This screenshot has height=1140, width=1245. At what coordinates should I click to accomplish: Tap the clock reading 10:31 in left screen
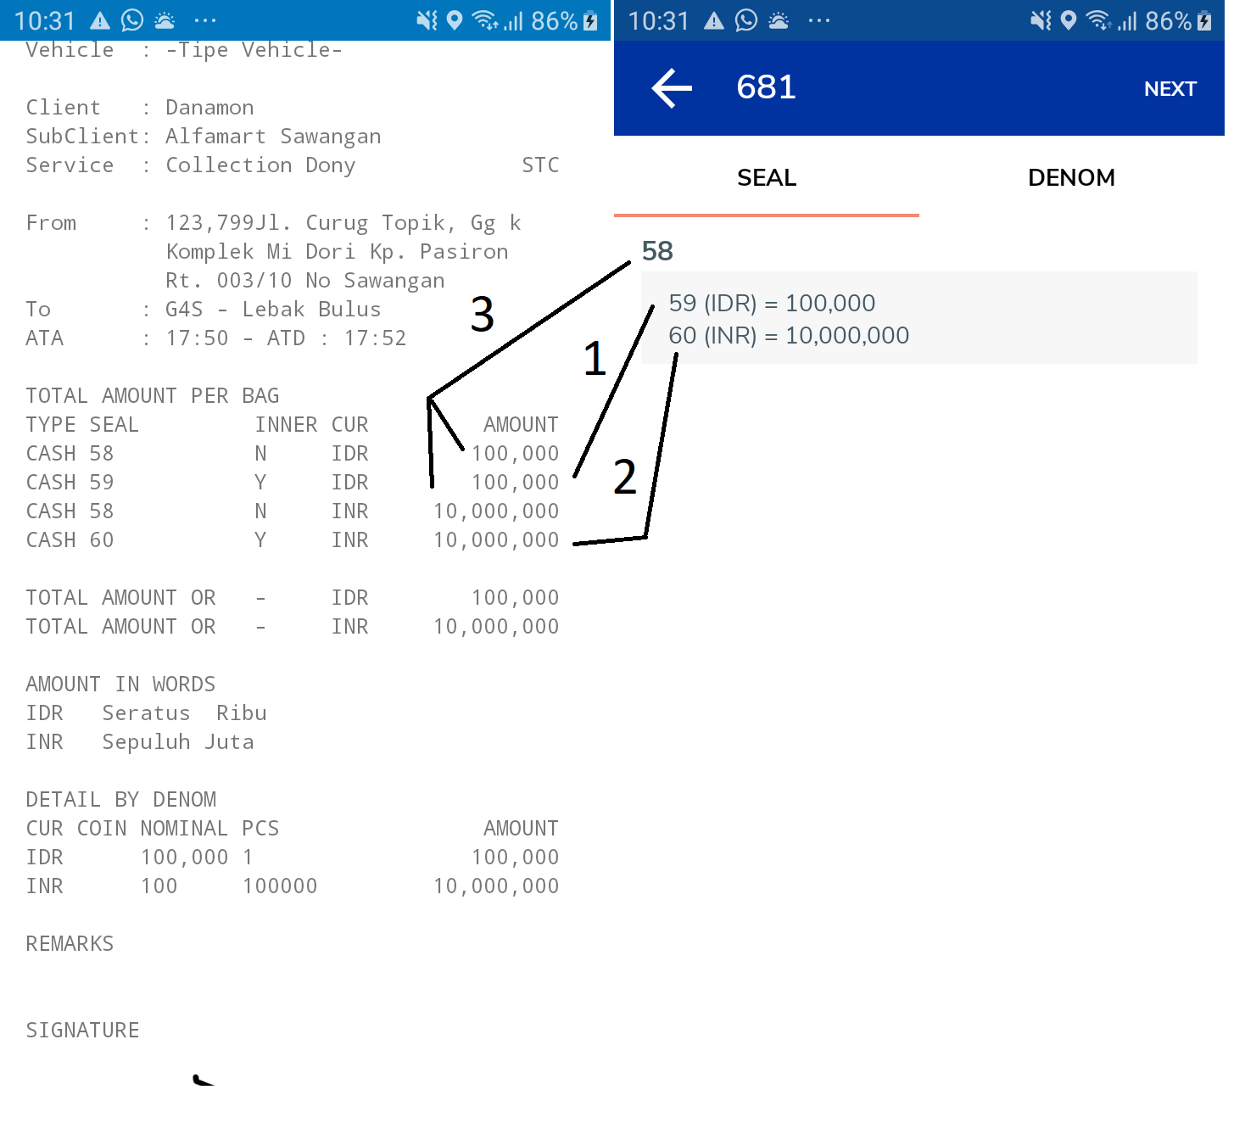pos(45,21)
